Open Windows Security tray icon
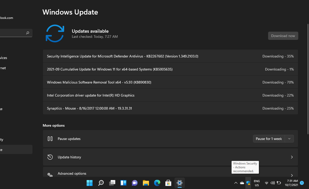 click(248, 183)
